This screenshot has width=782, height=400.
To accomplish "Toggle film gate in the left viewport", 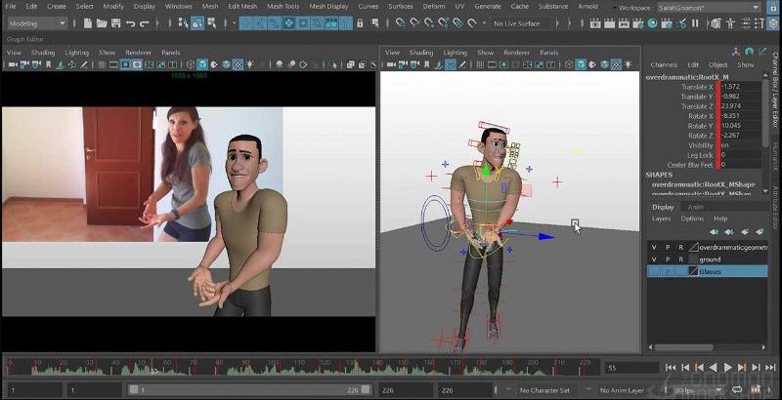I will tap(113, 64).
